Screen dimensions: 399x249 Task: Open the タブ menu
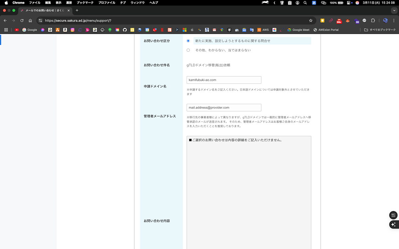coord(123,3)
